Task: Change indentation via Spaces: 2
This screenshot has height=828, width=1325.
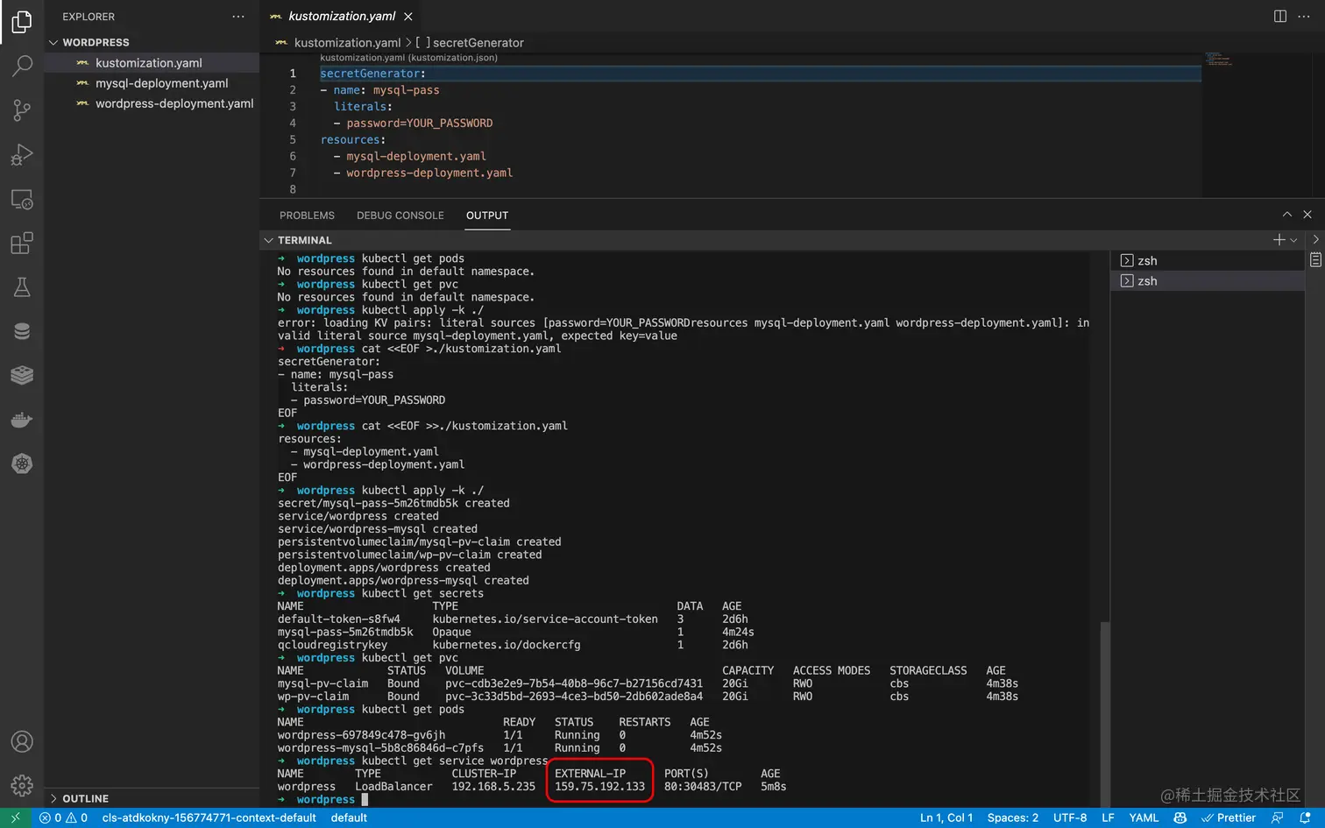Action: coord(1012,817)
